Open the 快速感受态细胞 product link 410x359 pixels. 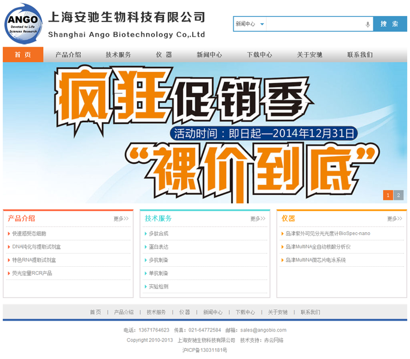tap(29, 233)
